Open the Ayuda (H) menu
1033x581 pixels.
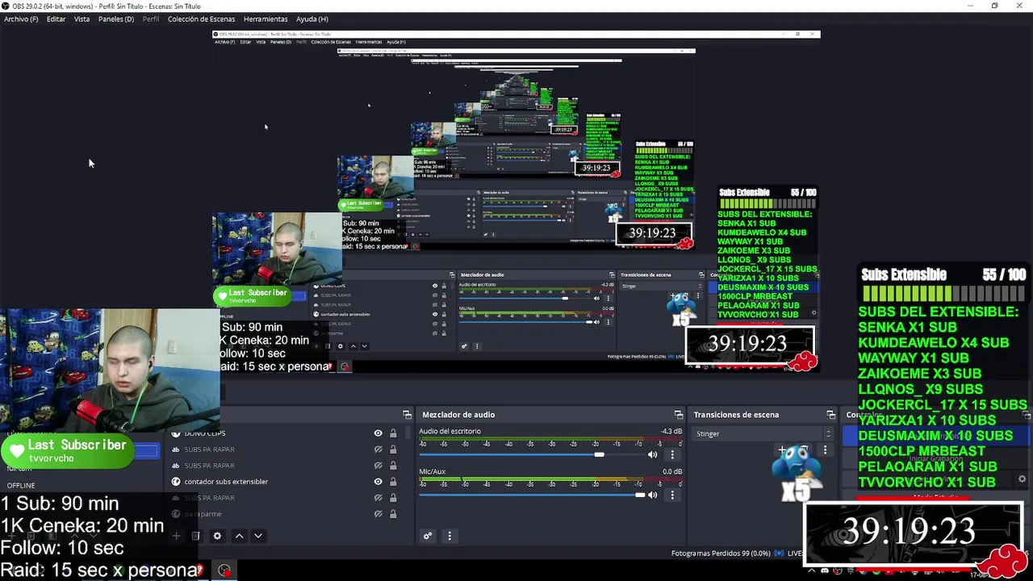(312, 19)
